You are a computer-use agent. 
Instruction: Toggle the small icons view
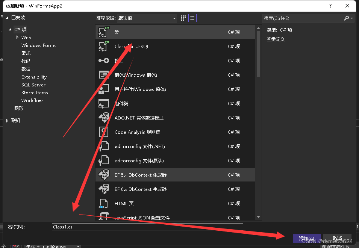183,18
